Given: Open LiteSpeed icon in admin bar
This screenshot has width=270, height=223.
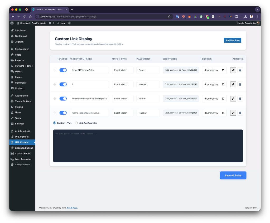Looking at the screenshot, I should pos(69,23).
